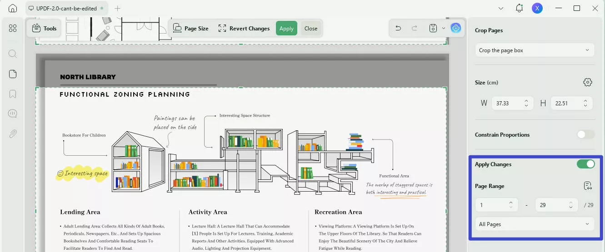Screen dimensions: 605x252
Task: Open the size unit settings gear
Action: click(588, 82)
